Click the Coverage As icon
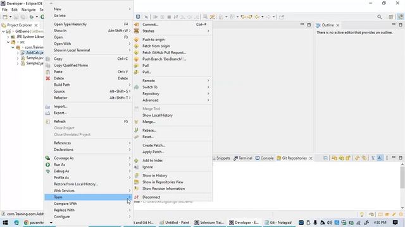The image size is (405, 227). [x=48, y=158]
